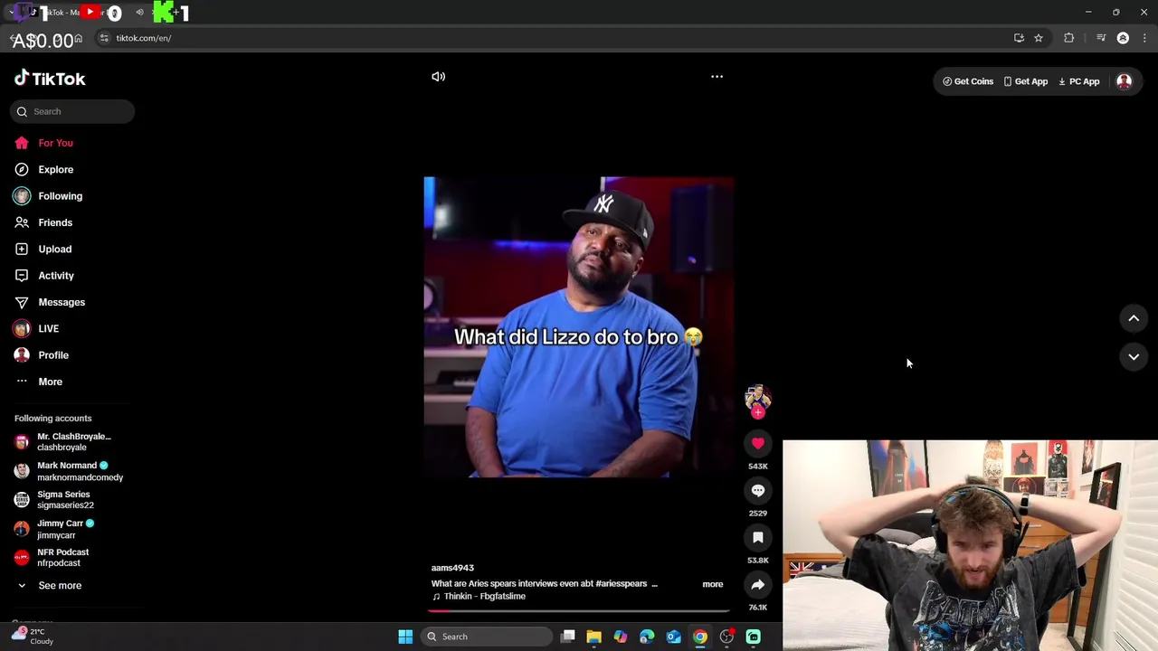The width and height of the screenshot is (1158, 651).
Task: Open the 'Thinkin - Fbgfatslime' sound link
Action: pos(479,597)
